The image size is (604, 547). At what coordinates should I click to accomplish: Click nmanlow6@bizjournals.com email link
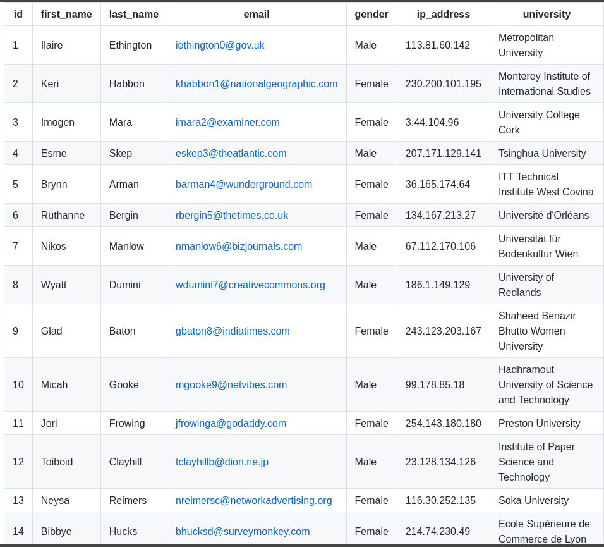click(238, 246)
